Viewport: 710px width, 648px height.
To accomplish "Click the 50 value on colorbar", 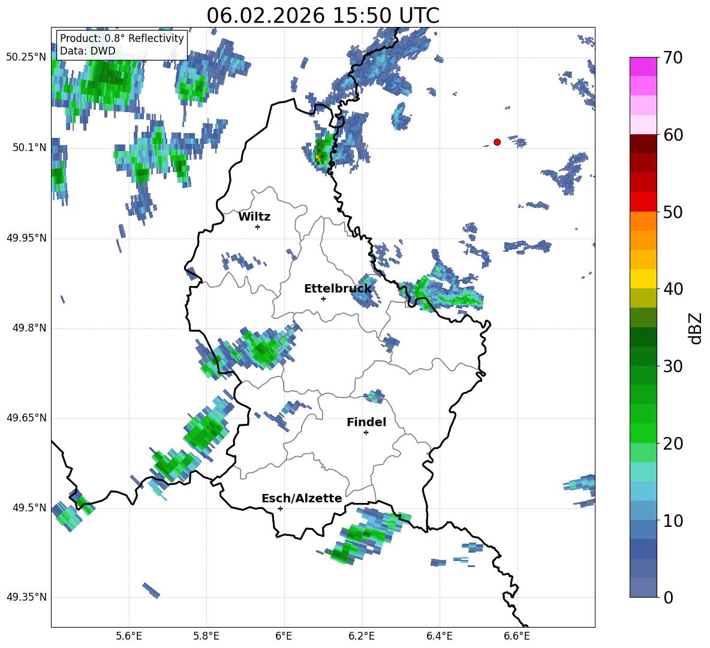I will click(673, 212).
